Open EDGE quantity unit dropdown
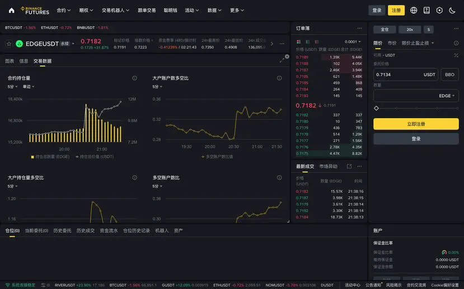The width and height of the screenshot is (464, 289). [x=447, y=96]
